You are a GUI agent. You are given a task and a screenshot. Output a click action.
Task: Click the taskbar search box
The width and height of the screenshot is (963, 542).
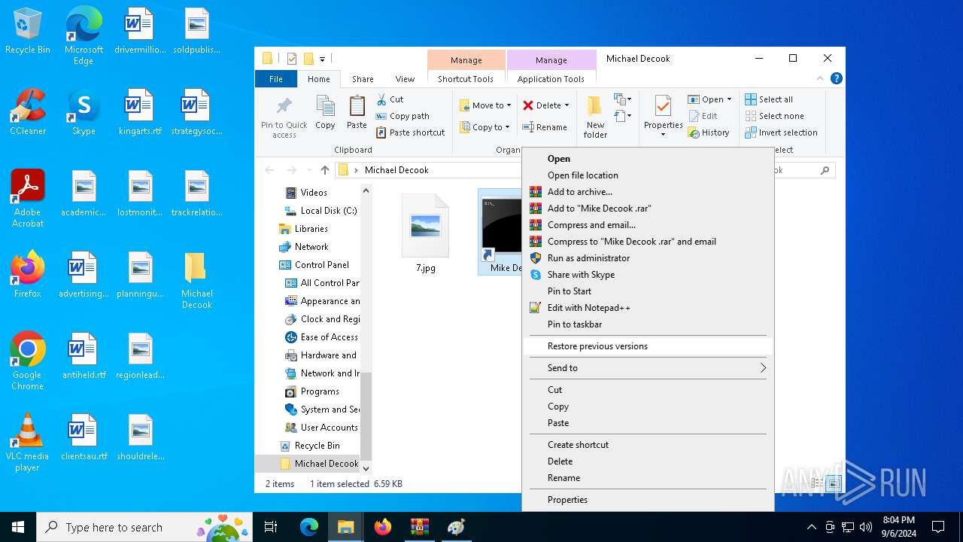click(144, 527)
